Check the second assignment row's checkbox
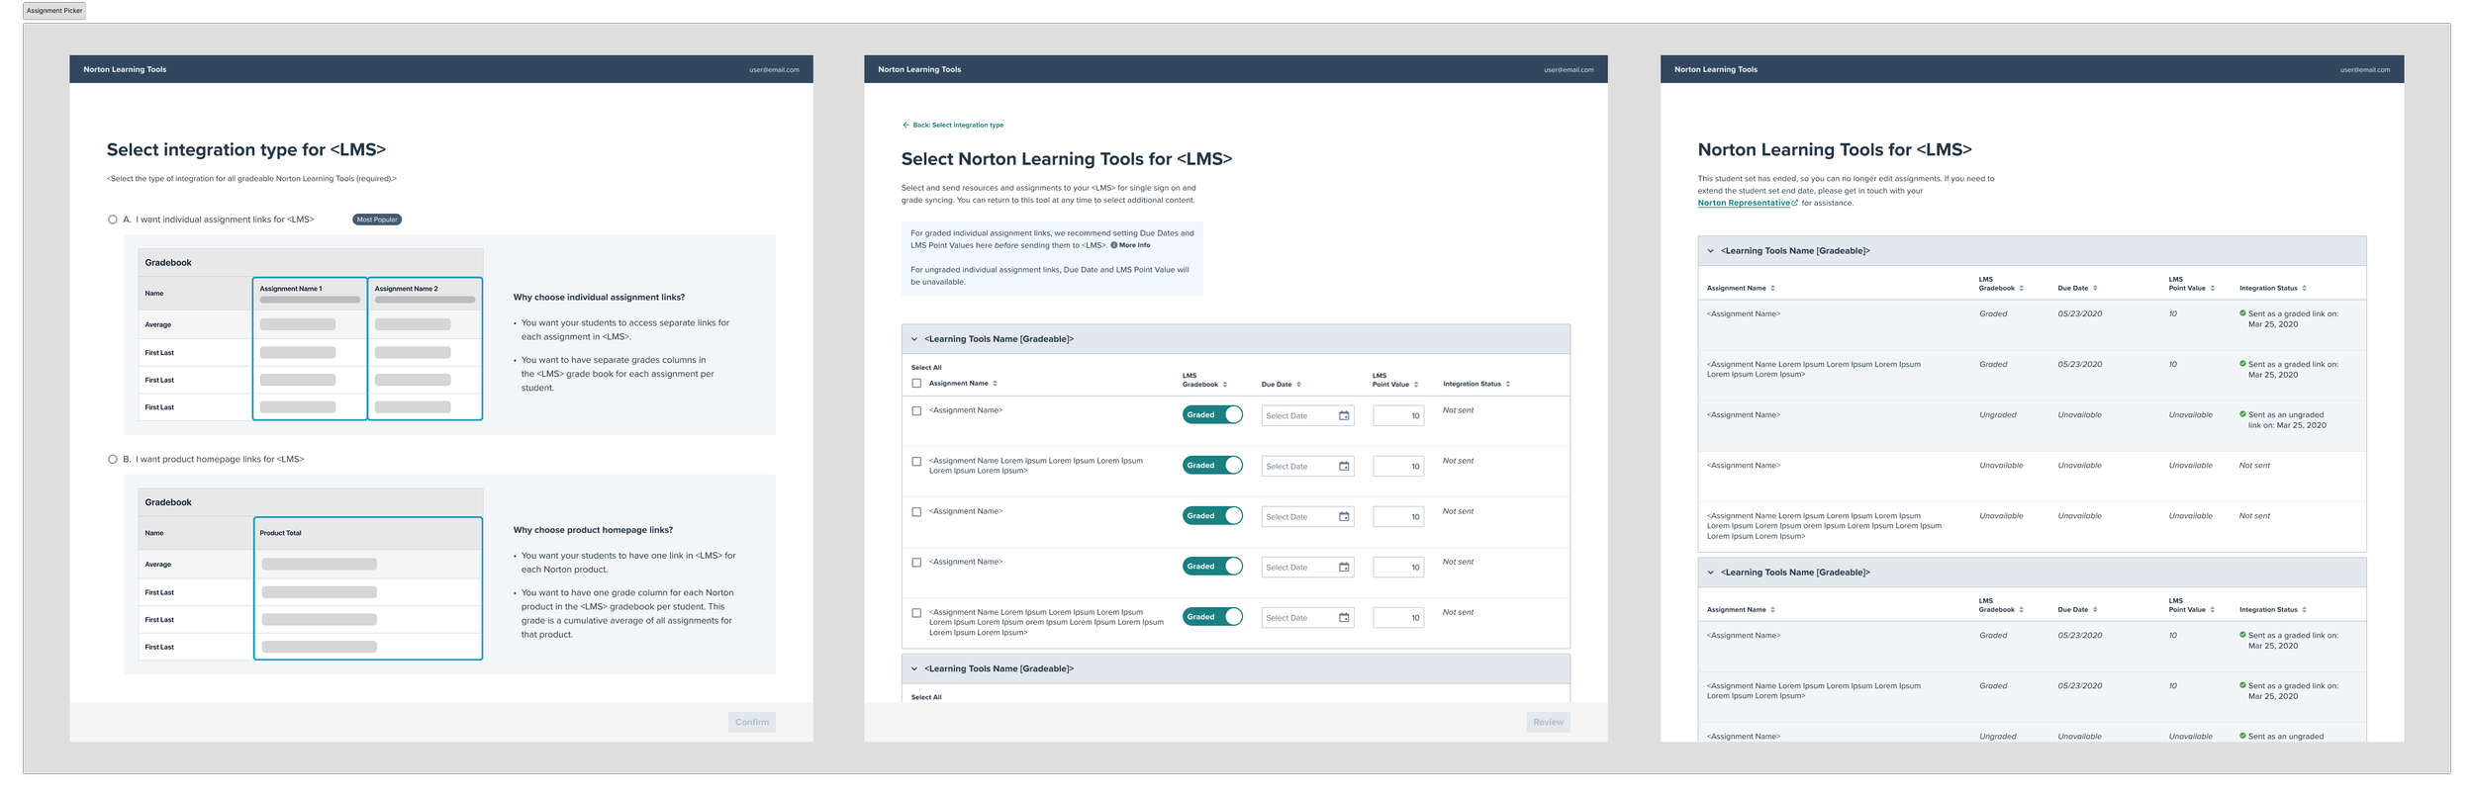 [916, 462]
